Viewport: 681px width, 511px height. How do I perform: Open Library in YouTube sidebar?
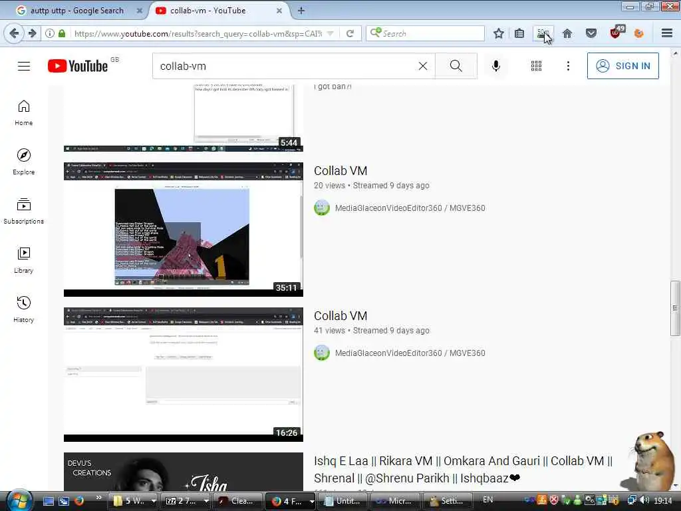(24, 260)
